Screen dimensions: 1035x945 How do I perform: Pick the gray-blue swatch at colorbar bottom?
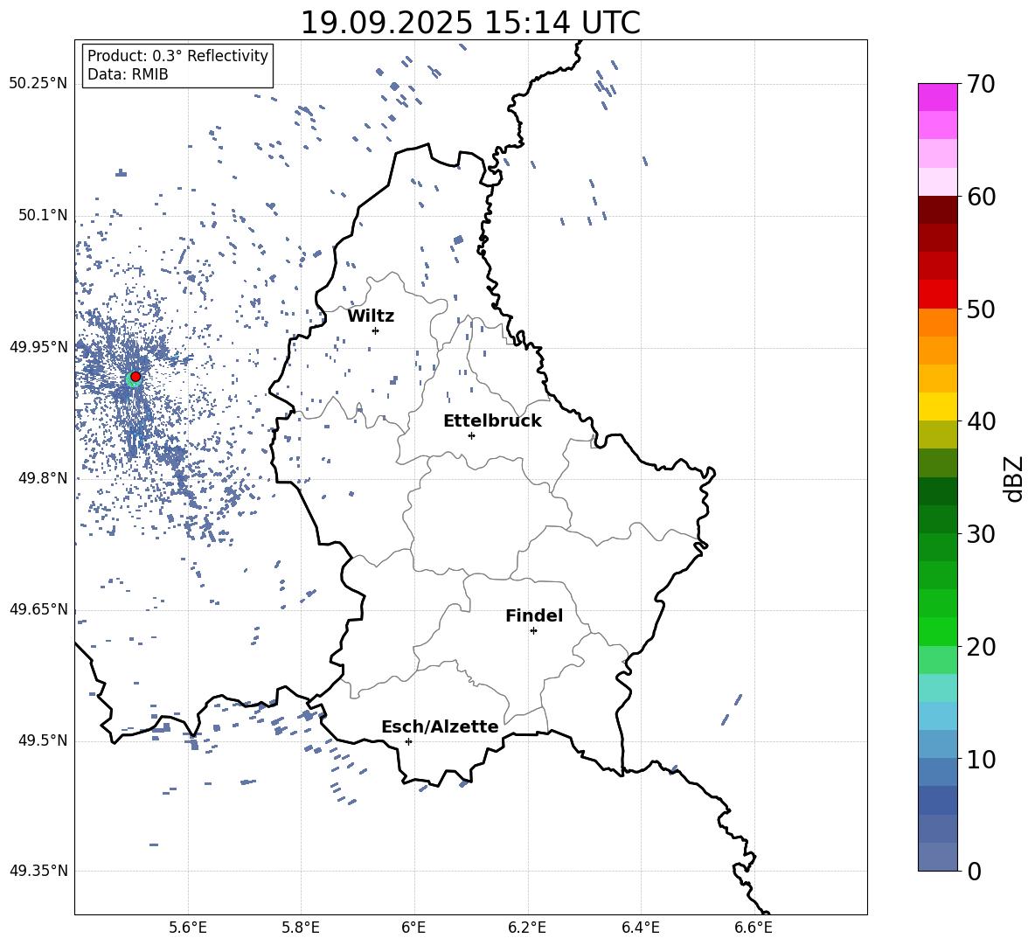click(x=937, y=857)
